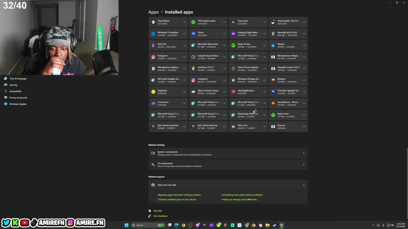408x229 pixels.
Task: Open Accessibility settings
Action: [x=15, y=91]
